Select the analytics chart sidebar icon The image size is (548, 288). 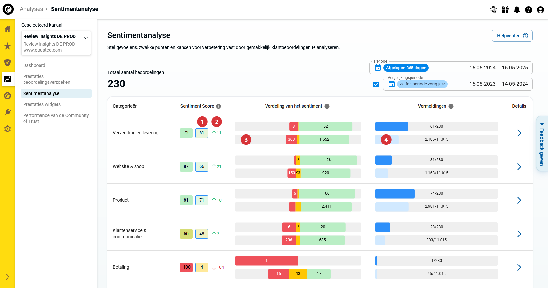click(8, 79)
